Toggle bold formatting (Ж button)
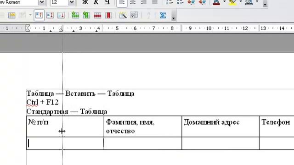Viewport: 294px width, 165px height. (85, 2)
